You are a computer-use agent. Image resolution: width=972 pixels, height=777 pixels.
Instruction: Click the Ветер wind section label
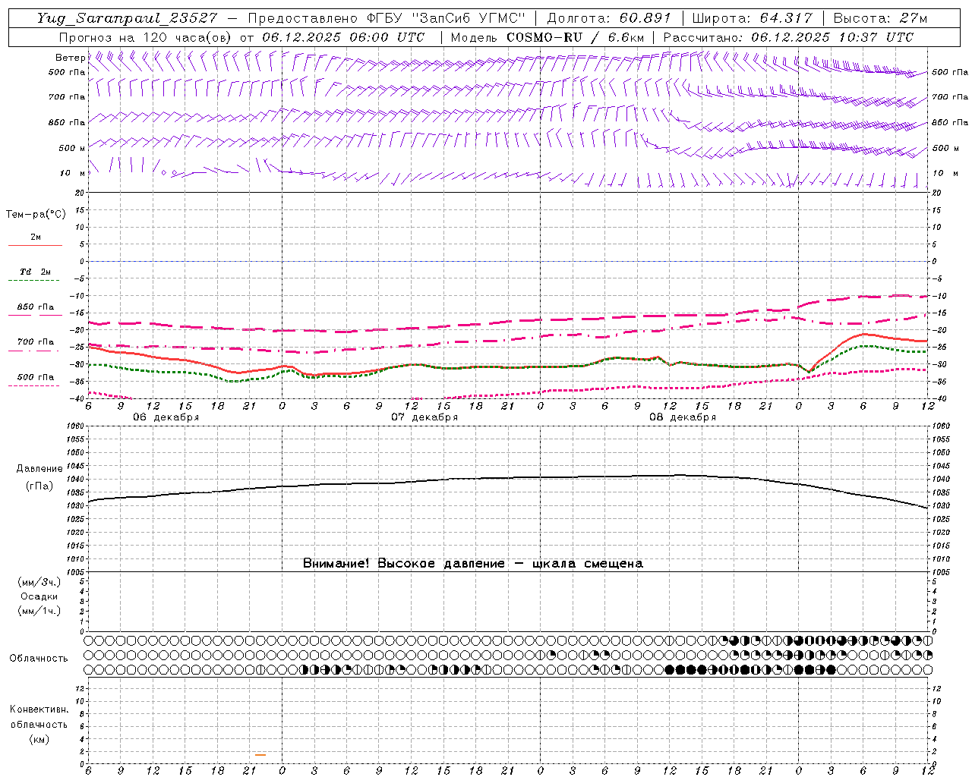point(70,58)
